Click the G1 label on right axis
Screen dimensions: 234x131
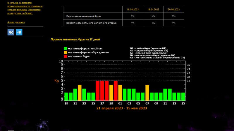click(188, 81)
